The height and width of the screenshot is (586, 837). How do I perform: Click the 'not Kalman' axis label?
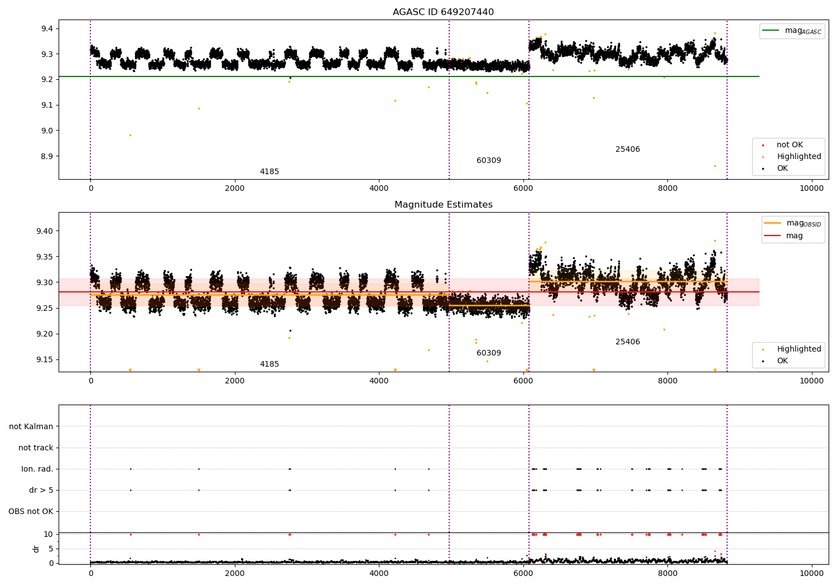[31, 427]
